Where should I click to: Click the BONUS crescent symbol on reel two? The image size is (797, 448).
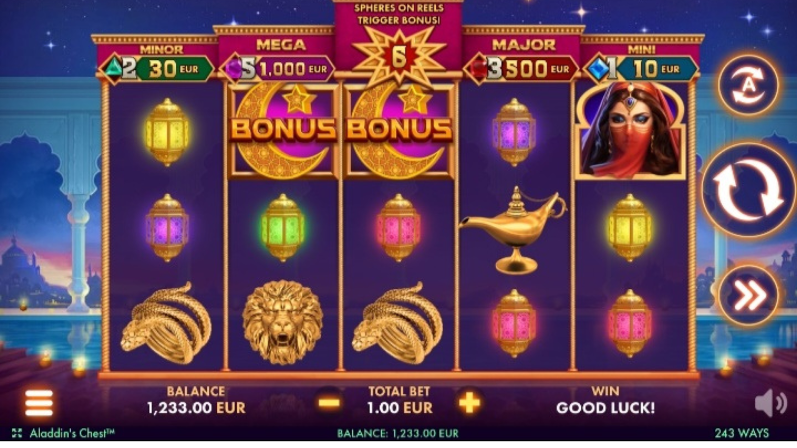pos(282,130)
